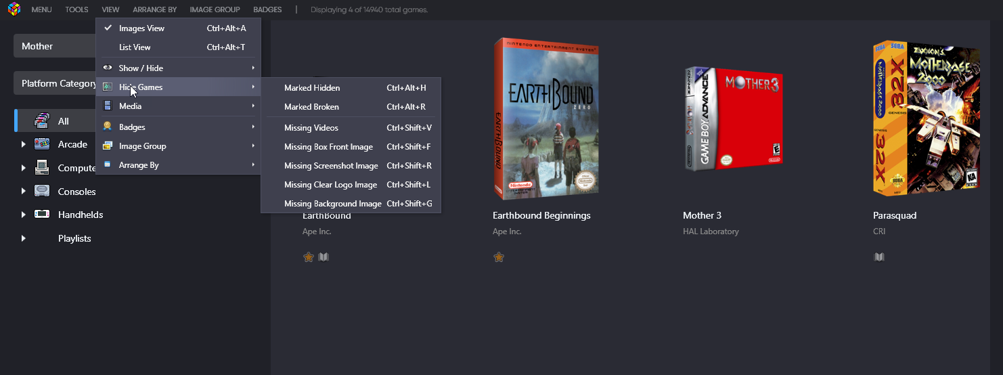Click HAL Laboratory developer text
The image size is (1003, 375).
tap(711, 231)
